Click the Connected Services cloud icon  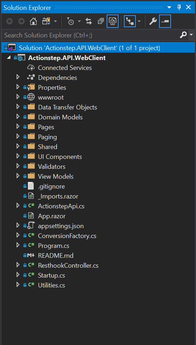(x=31, y=68)
